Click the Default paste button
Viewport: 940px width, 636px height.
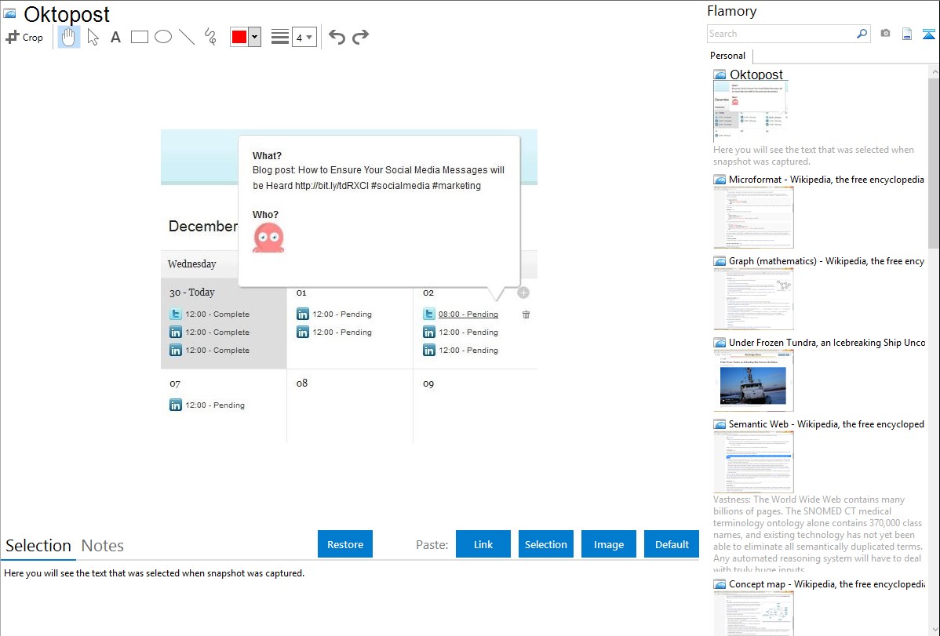(x=672, y=544)
